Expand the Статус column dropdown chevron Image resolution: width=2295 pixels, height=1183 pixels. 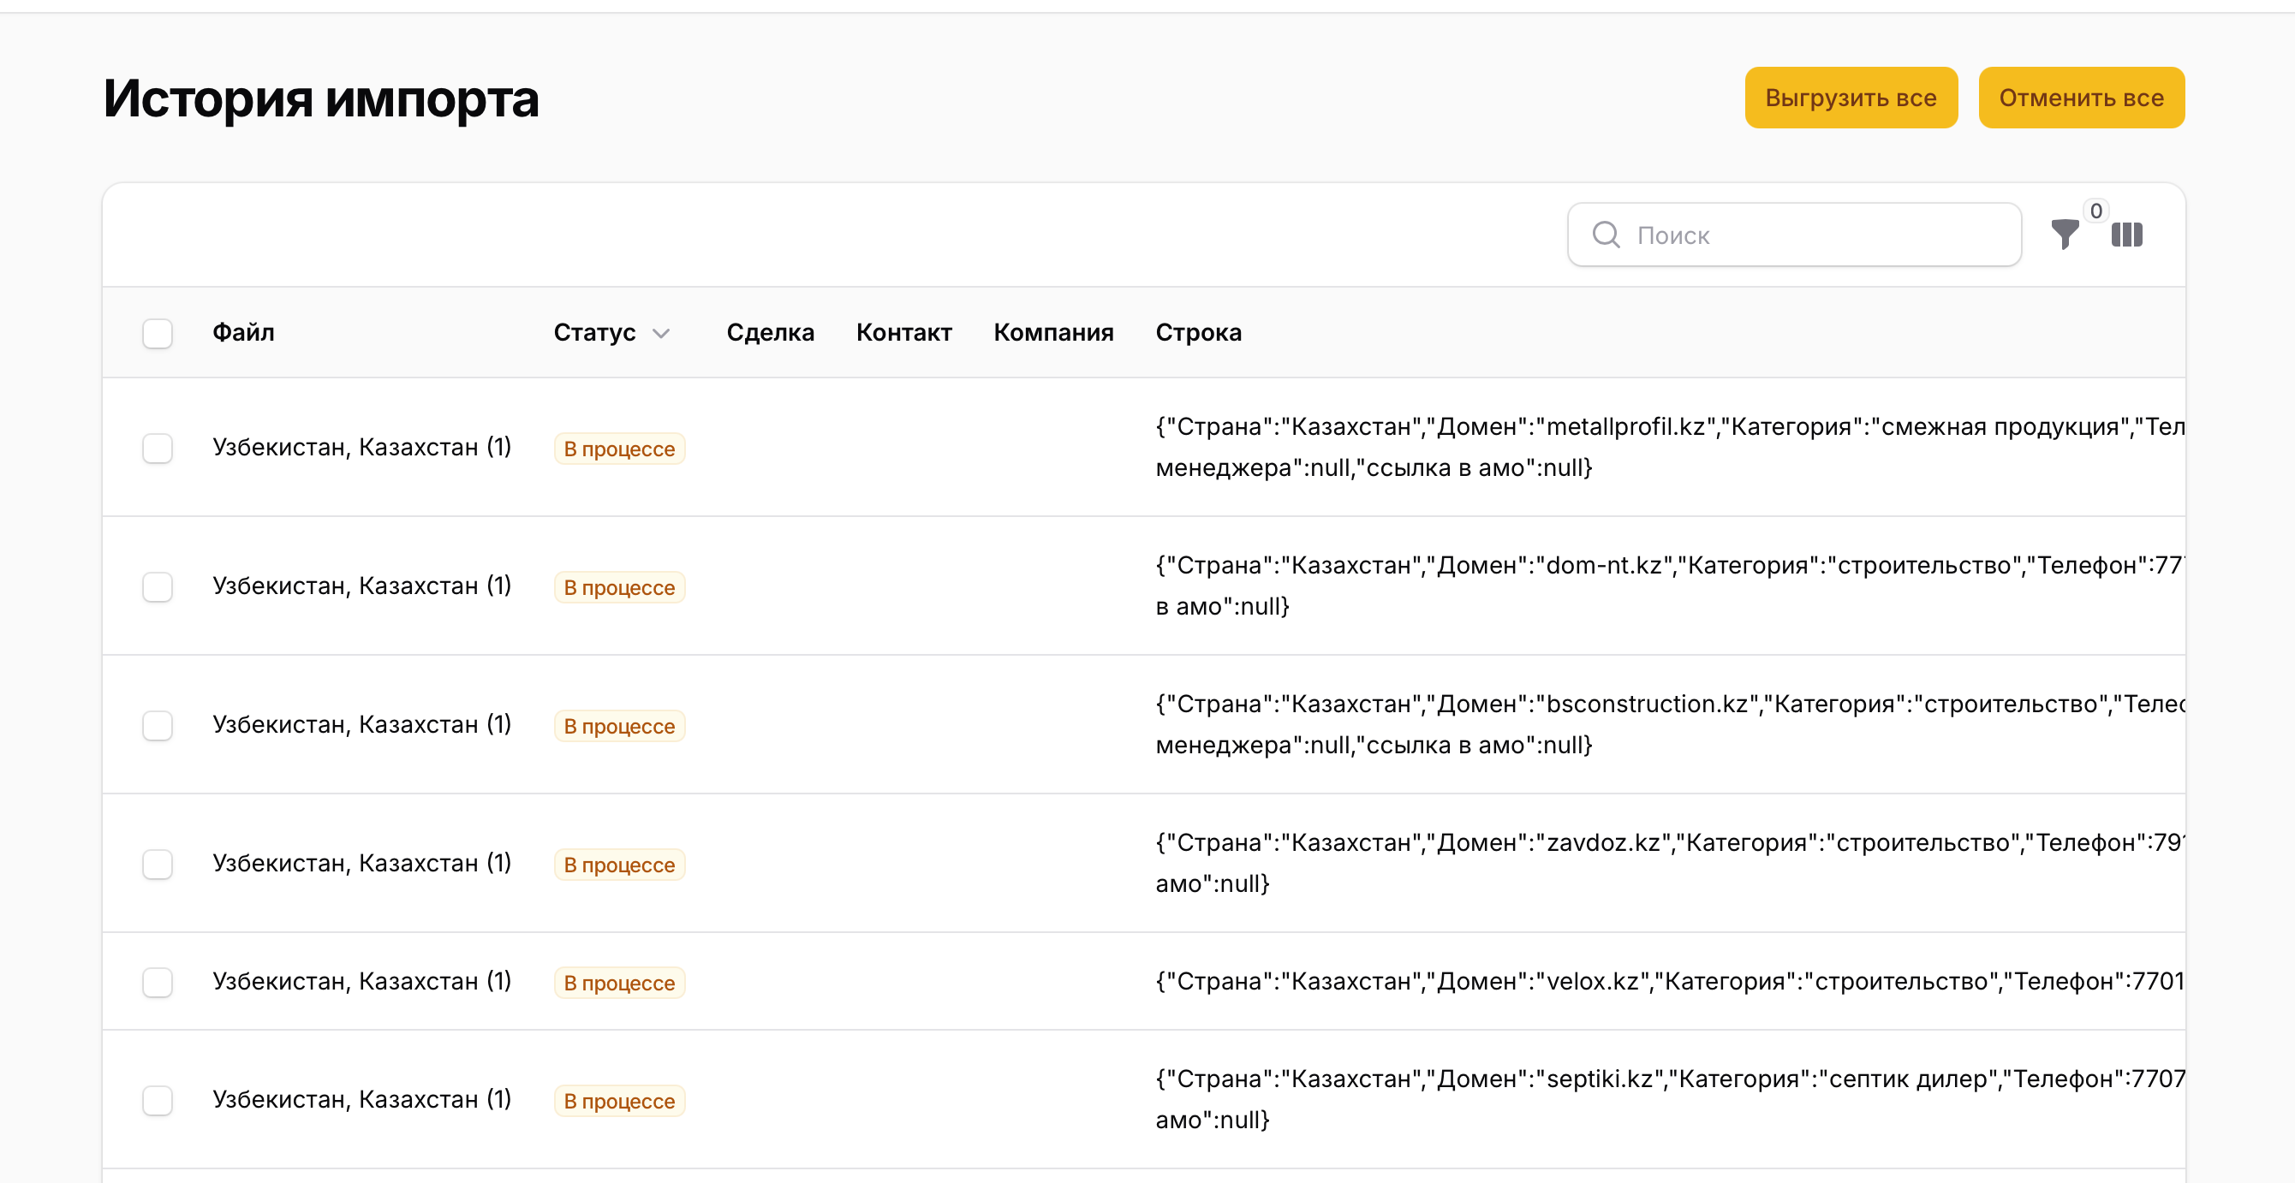(x=661, y=333)
